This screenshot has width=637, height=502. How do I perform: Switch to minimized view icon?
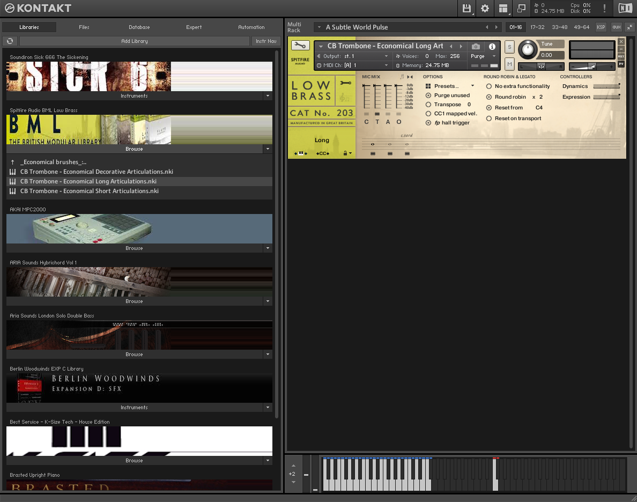click(521, 8)
